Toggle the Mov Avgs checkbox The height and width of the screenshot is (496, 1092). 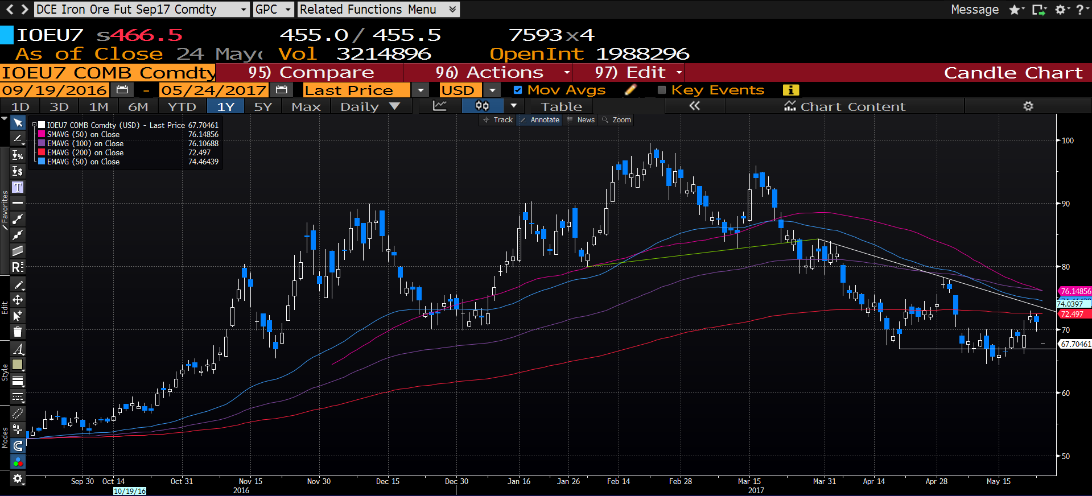point(518,90)
